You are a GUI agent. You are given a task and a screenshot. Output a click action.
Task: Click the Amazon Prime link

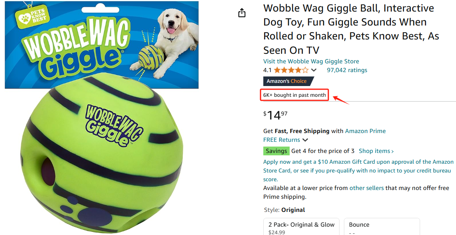coord(365,131)
